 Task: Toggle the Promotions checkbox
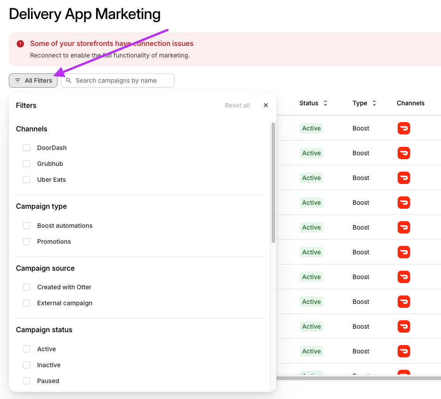[x=27, y=242]
